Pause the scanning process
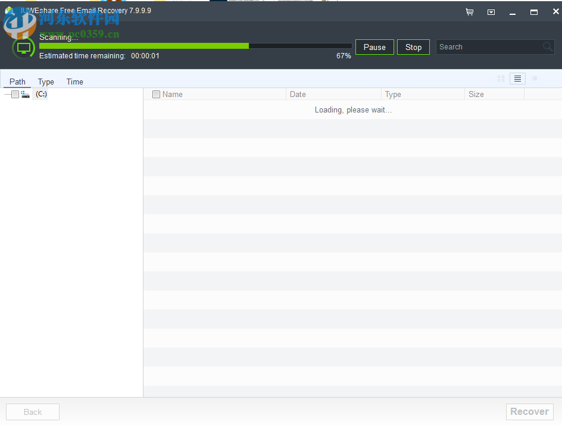This screenshot has width=562, height=425. pos(374,46)
